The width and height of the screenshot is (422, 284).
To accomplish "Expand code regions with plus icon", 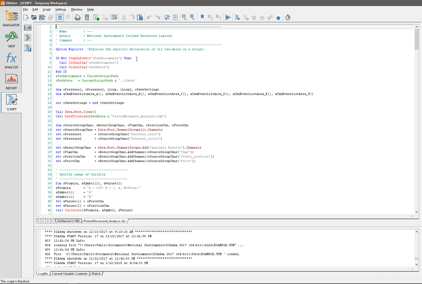I will pyautogui.click(x=193, y=18).
